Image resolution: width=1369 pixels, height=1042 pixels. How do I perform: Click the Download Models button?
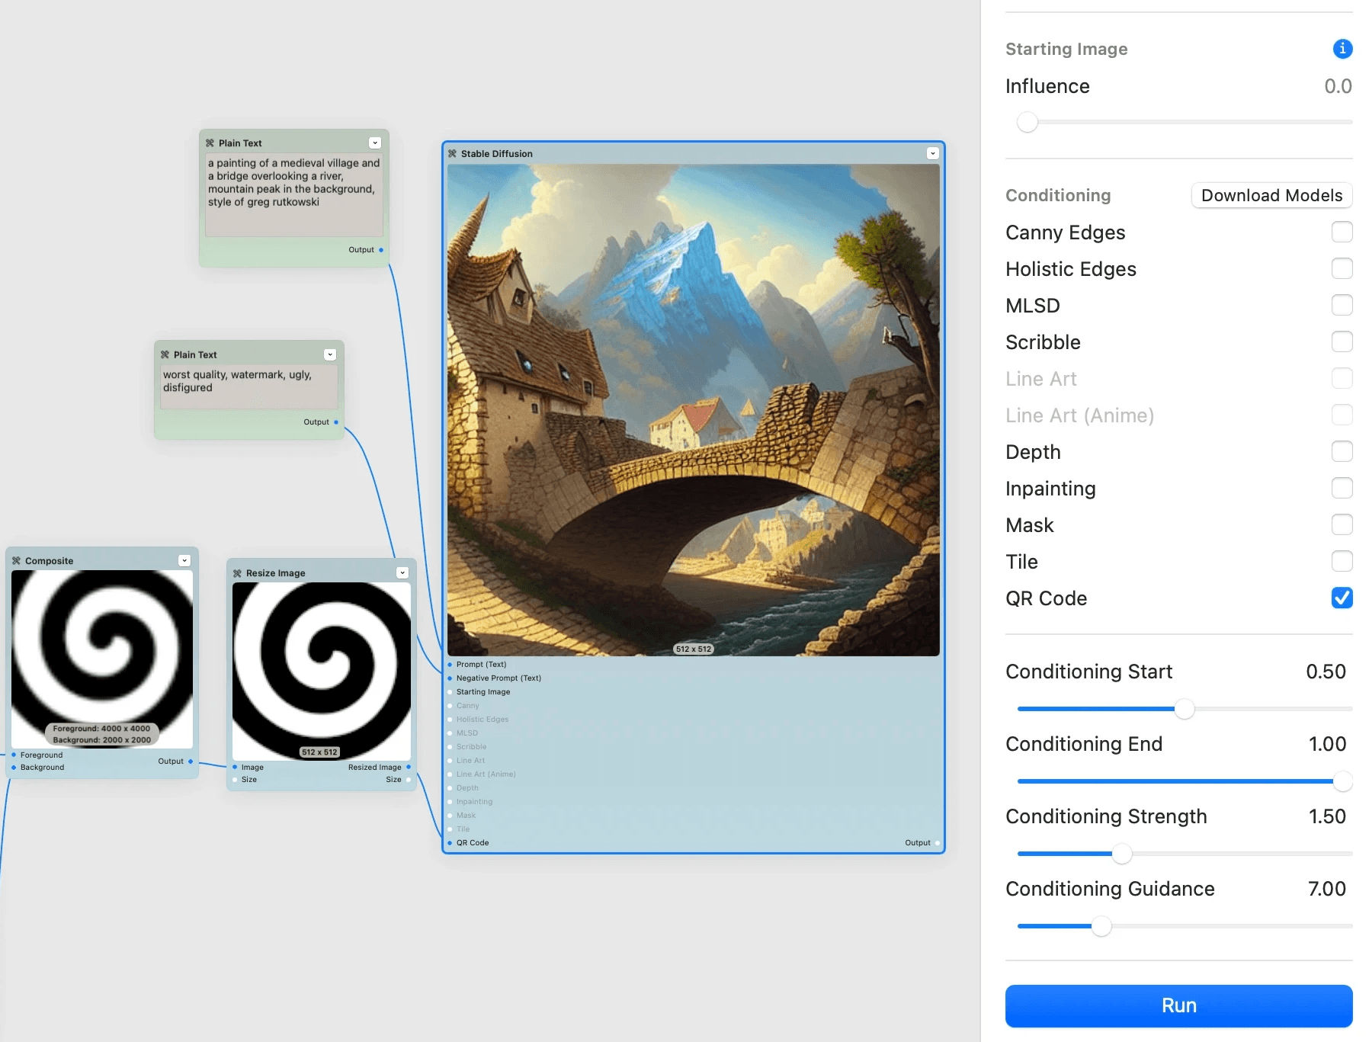[x=1271, y=195]
